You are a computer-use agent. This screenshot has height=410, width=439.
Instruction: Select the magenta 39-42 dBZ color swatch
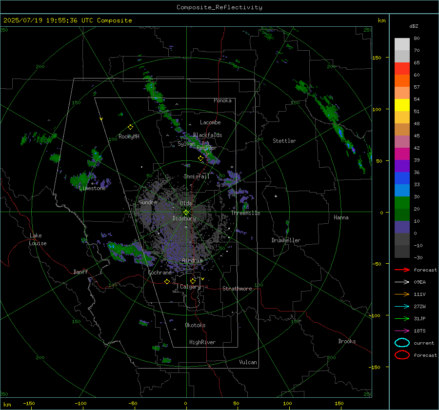pyautogui.click(x=402, y=154)
